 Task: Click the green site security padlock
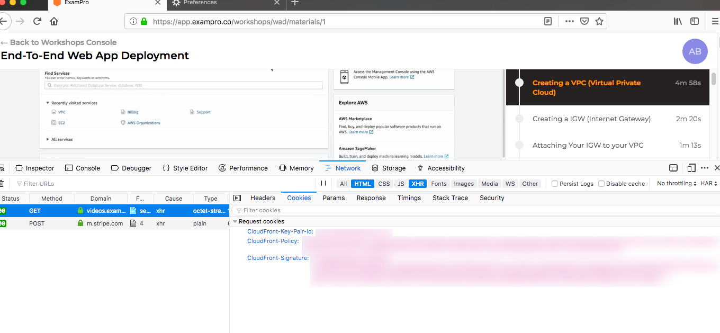[144, 21]
